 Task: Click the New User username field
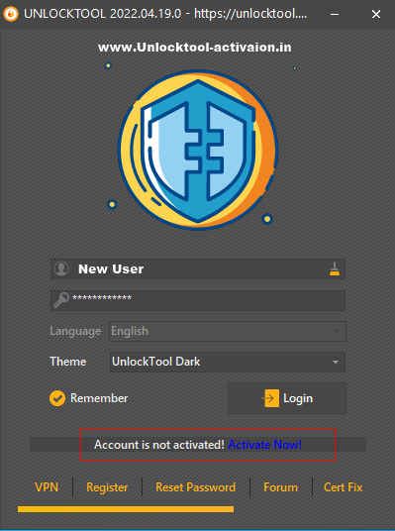pyautogui.click(x=198, y=269)
